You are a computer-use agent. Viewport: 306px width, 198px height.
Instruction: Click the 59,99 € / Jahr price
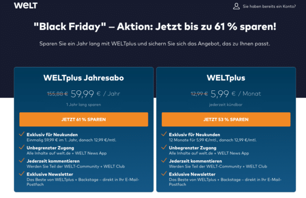95,94
